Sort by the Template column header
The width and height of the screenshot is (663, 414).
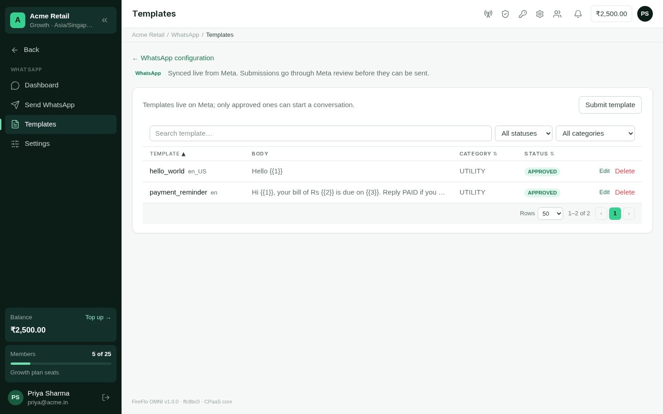(x=168, y=154)
